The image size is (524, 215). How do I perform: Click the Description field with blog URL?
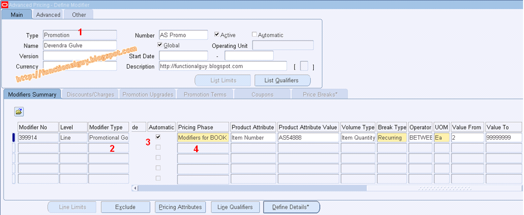tap(223, 66)
